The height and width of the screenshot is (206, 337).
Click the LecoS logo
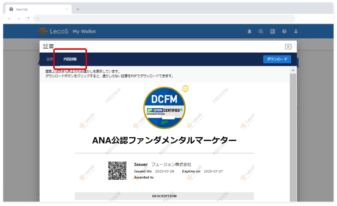point(53,31)
